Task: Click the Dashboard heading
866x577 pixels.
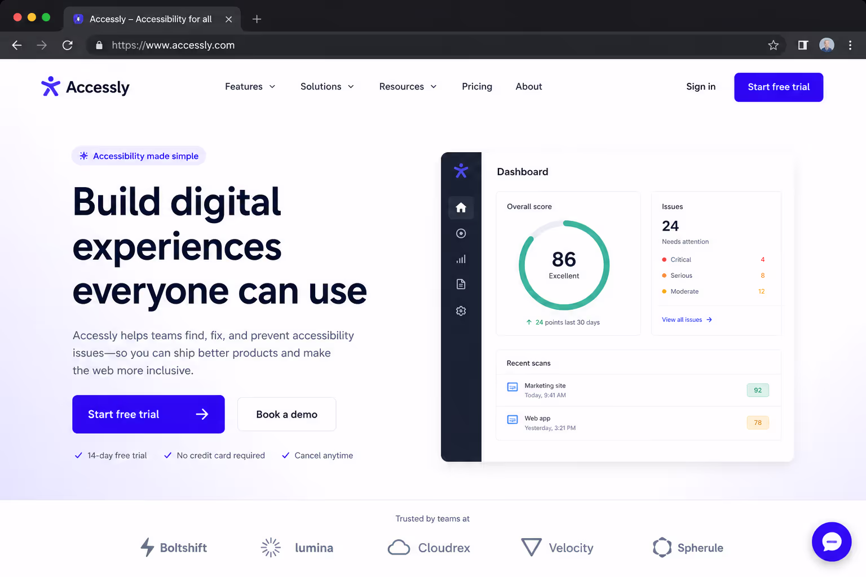Action: pyautogui.click(x=522, y=172)
